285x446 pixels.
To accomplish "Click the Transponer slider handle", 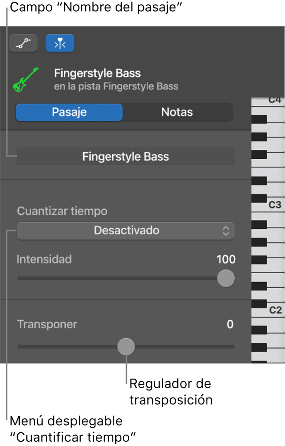I will (126, 346).
